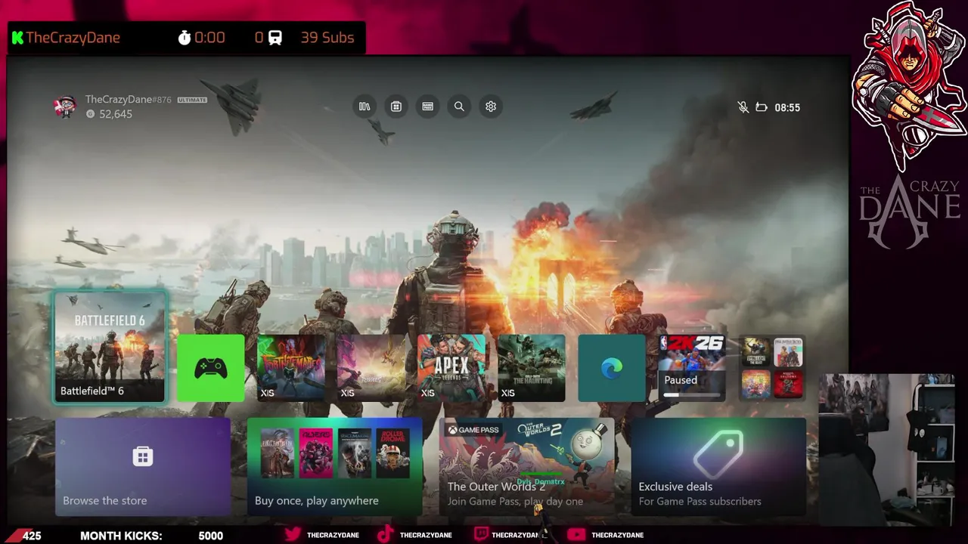
Task: Click the Kick logo in stream overlay
Action: pos(17,37)
